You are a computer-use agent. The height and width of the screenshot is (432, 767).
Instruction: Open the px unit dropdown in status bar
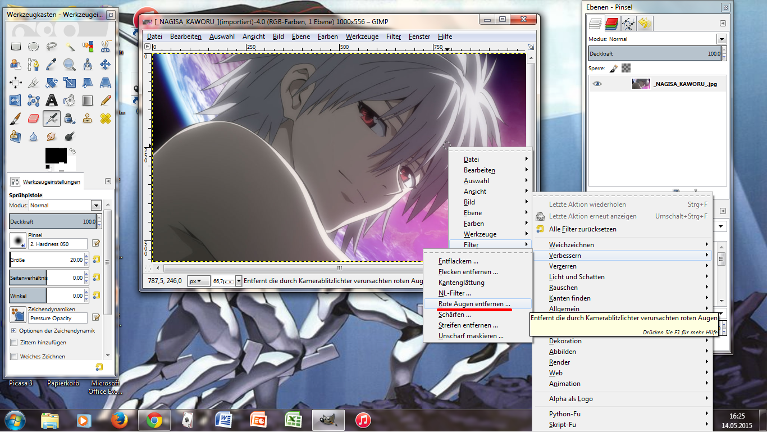point(199,281)
